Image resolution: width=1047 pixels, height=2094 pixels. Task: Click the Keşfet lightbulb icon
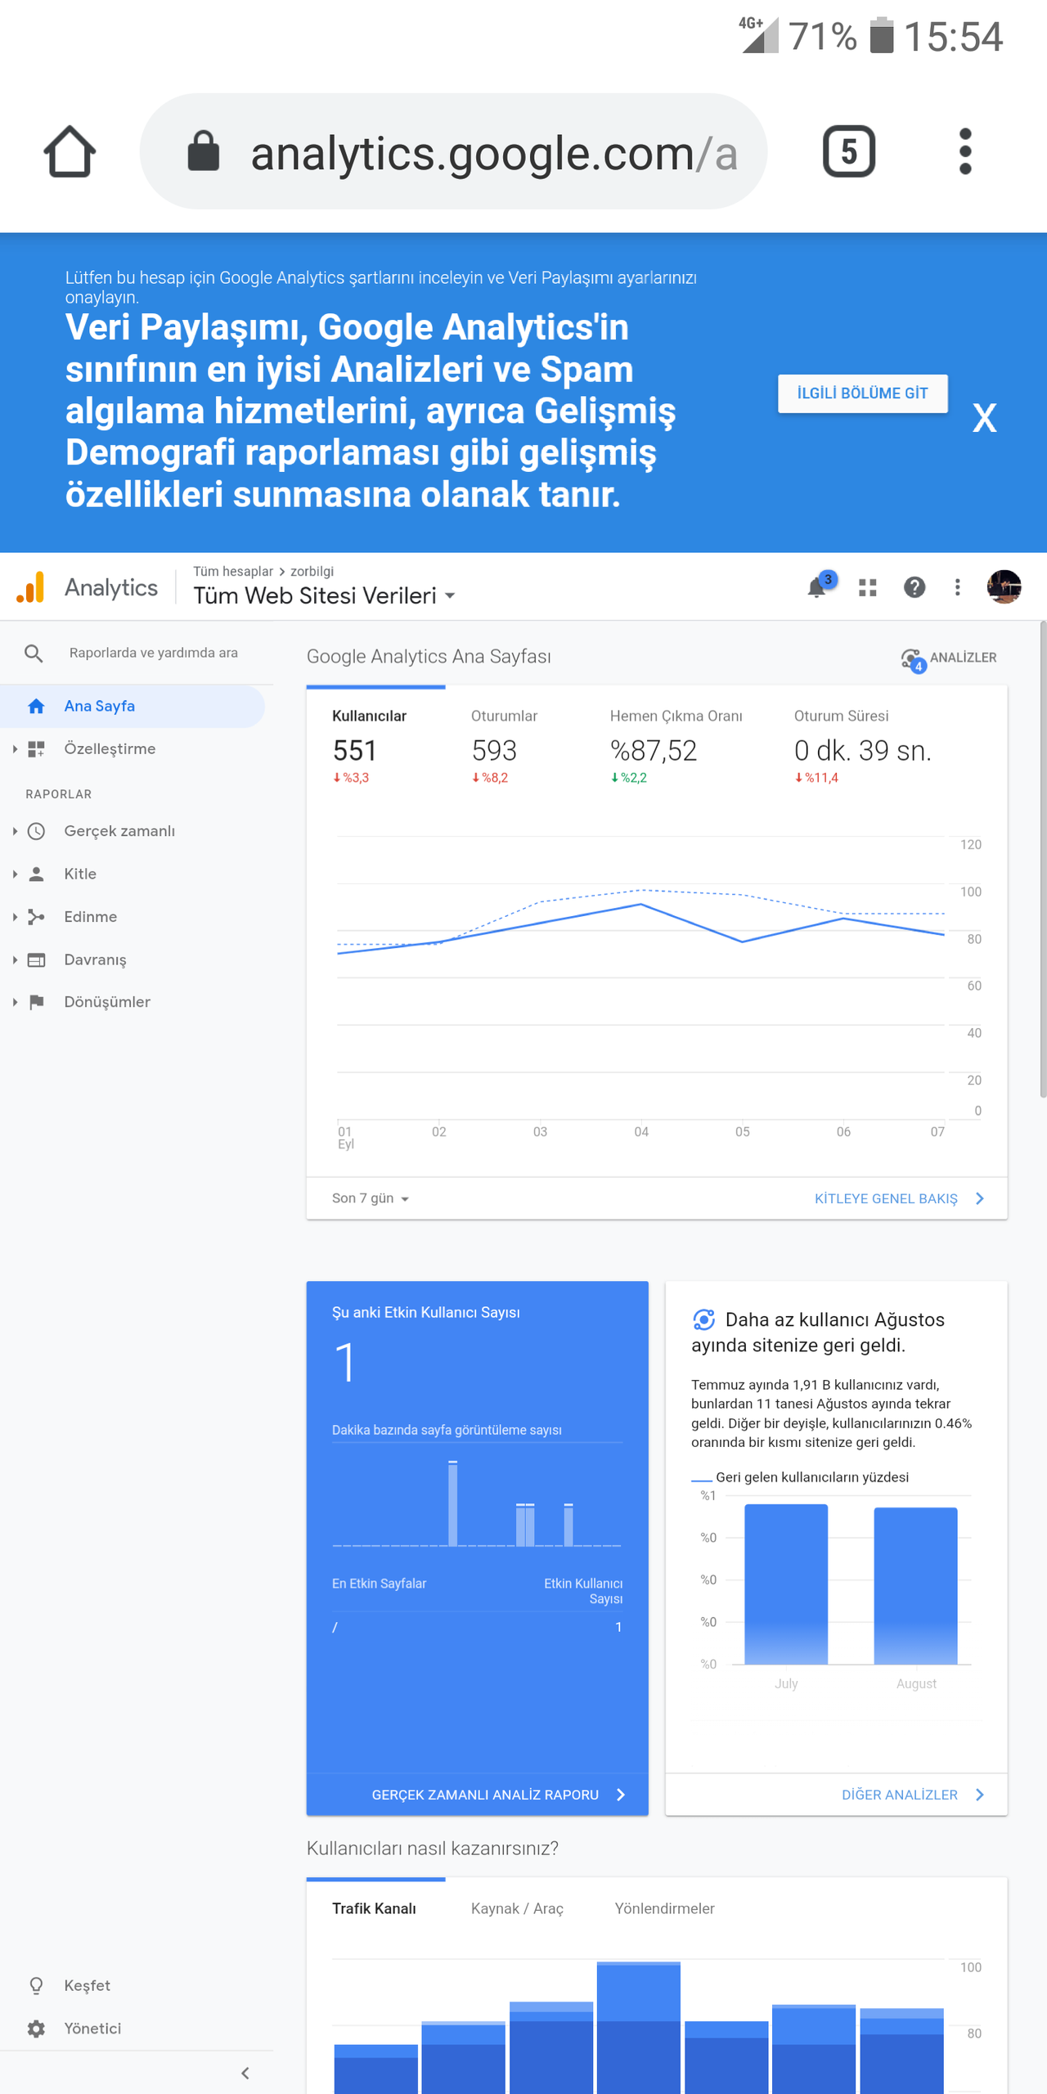(36, 1985)
